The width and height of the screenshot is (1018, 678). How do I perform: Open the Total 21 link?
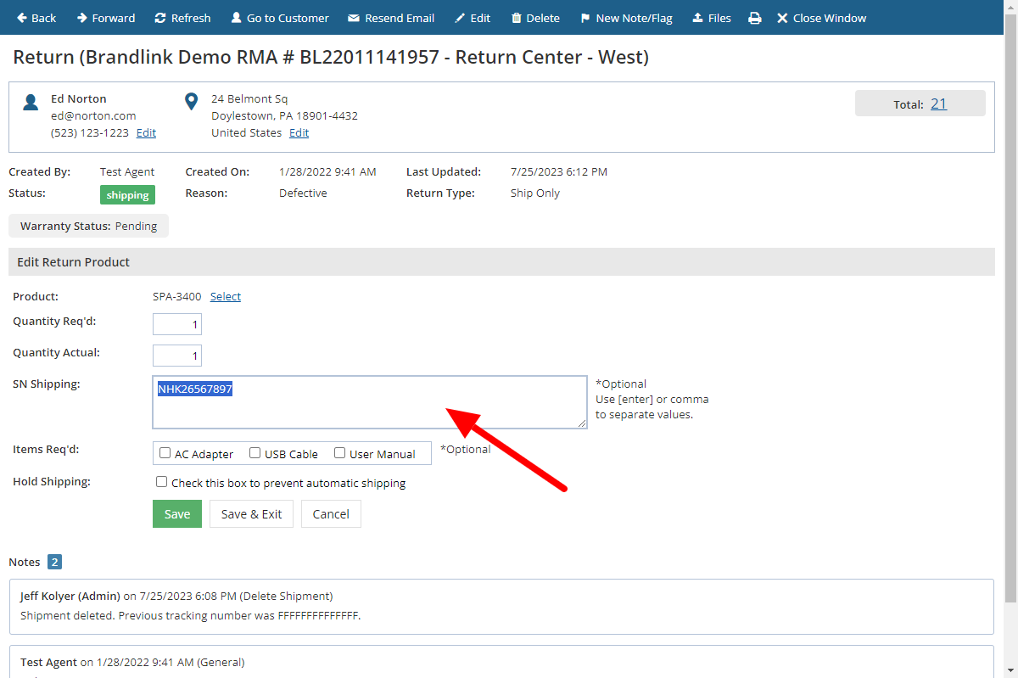[x=938, y=104]
